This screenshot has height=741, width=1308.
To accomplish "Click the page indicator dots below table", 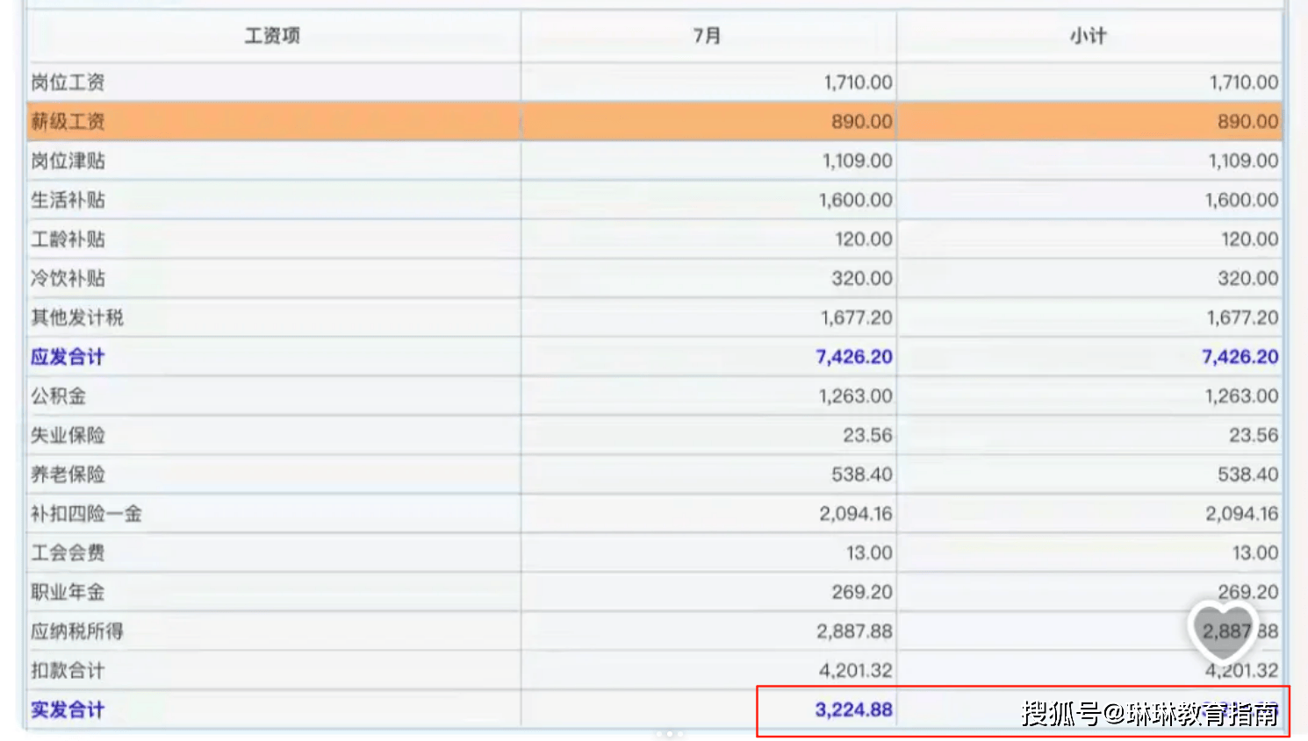I will click(669, 733).
